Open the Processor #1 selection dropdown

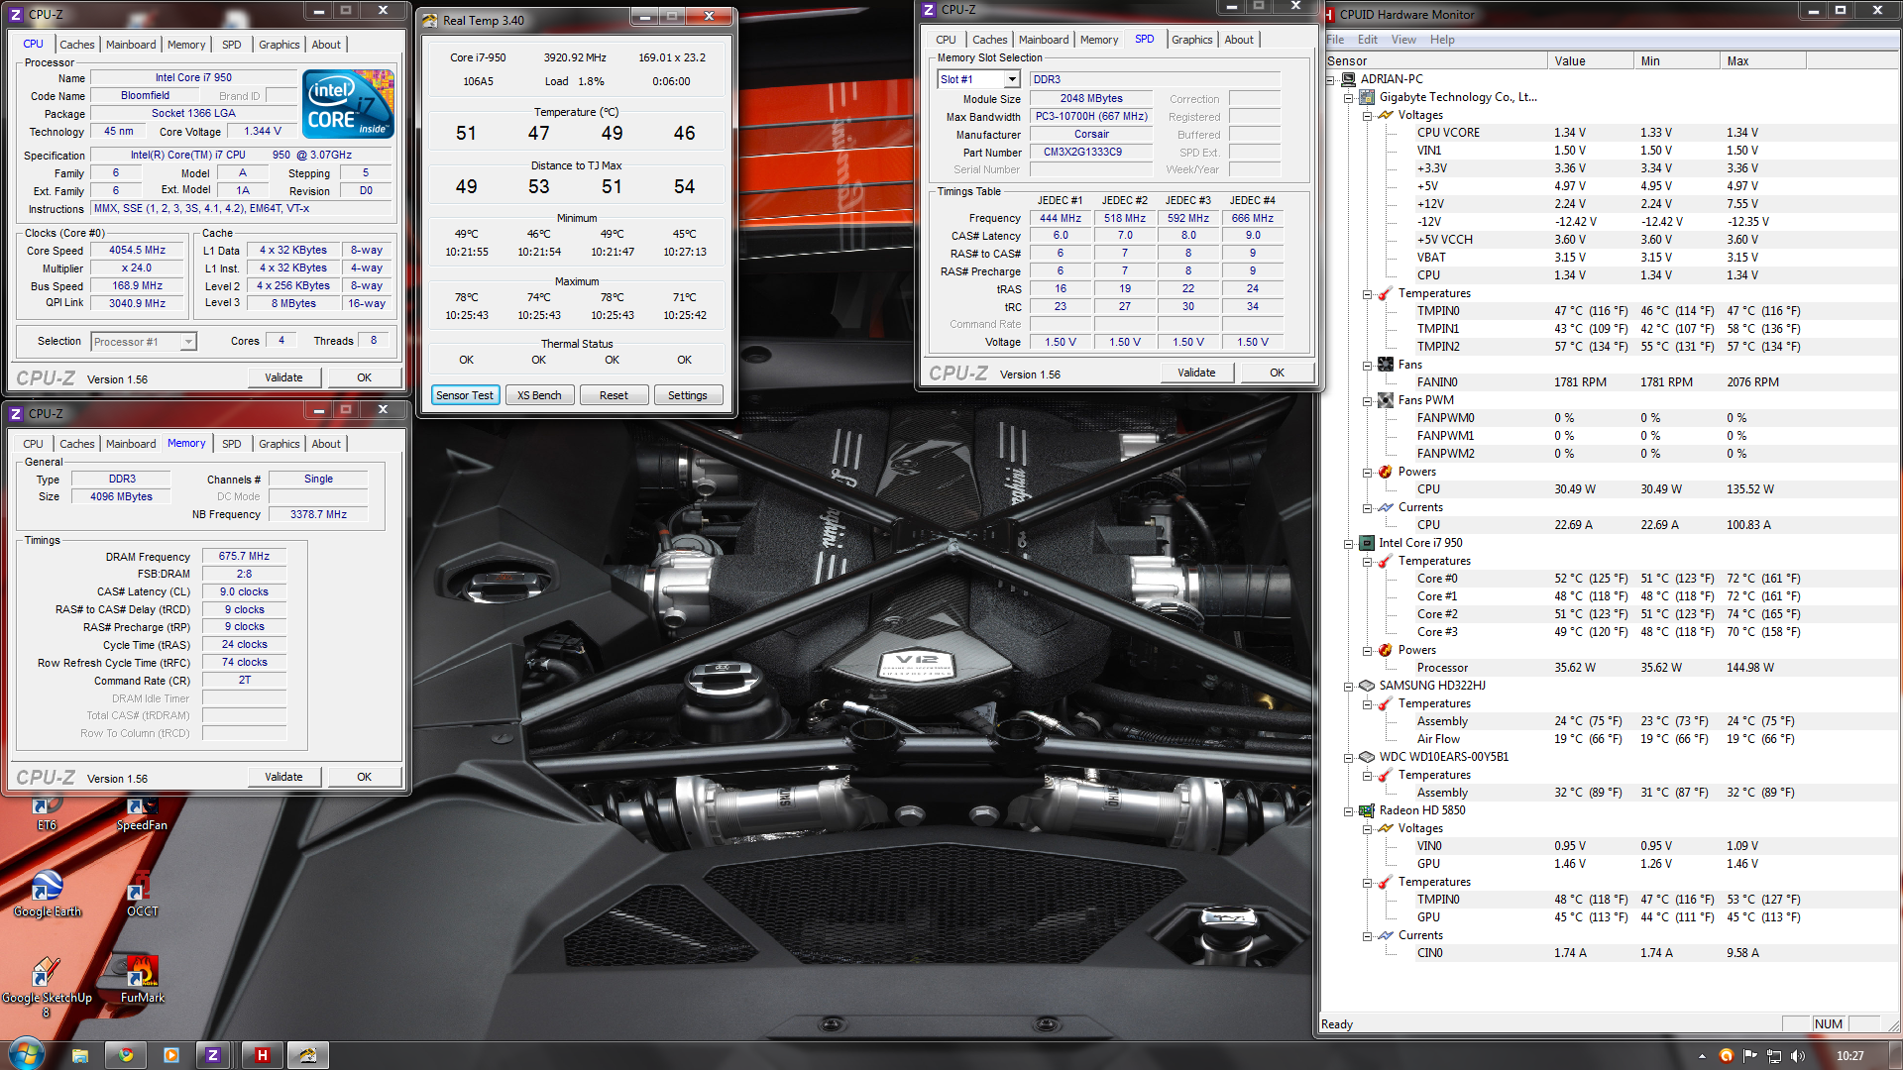pos(187,342)
